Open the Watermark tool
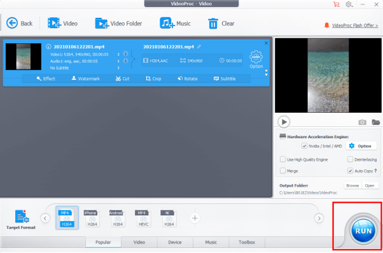The image size is (383, 253). tap(85, 78)
